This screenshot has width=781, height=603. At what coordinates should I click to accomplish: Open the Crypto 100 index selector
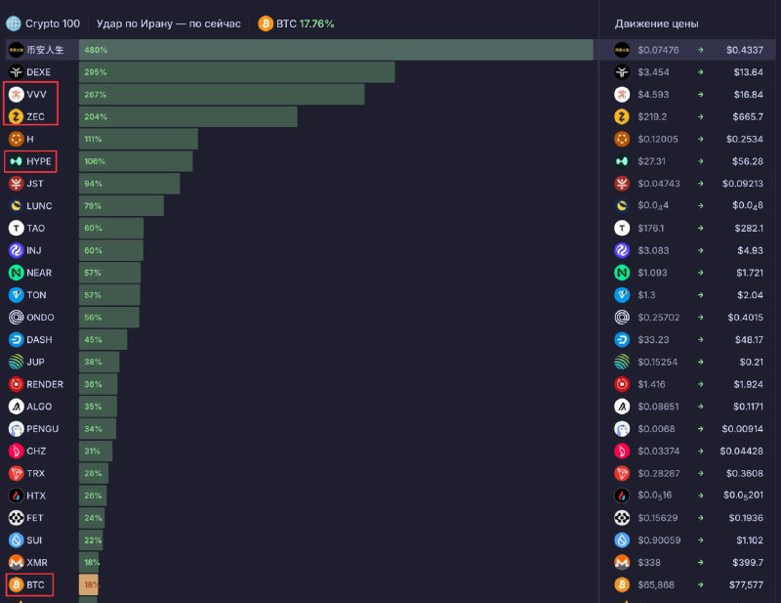[43, 23]
